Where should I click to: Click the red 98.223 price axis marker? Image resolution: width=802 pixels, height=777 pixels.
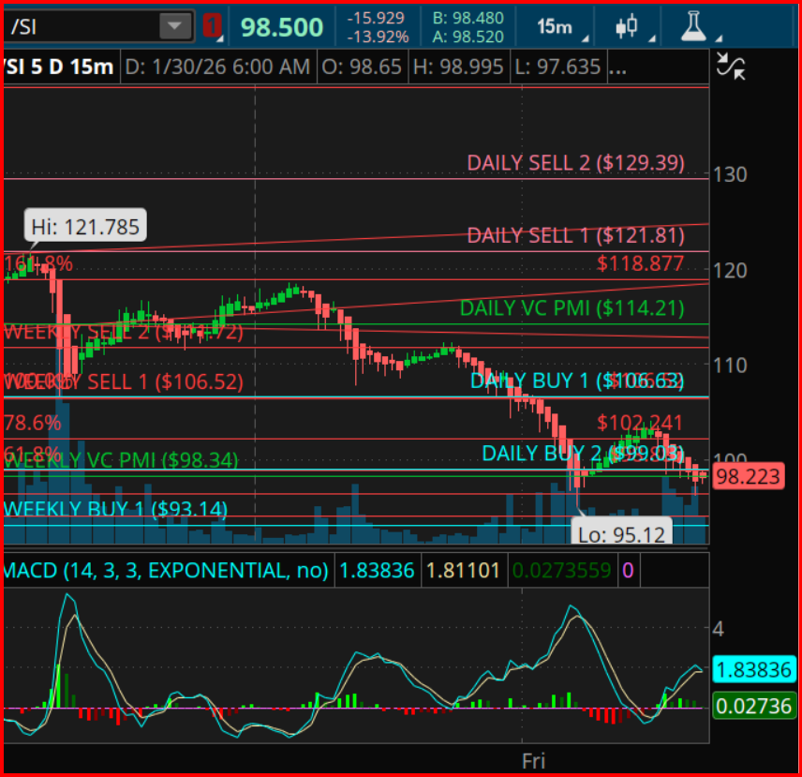pos(747,477)
